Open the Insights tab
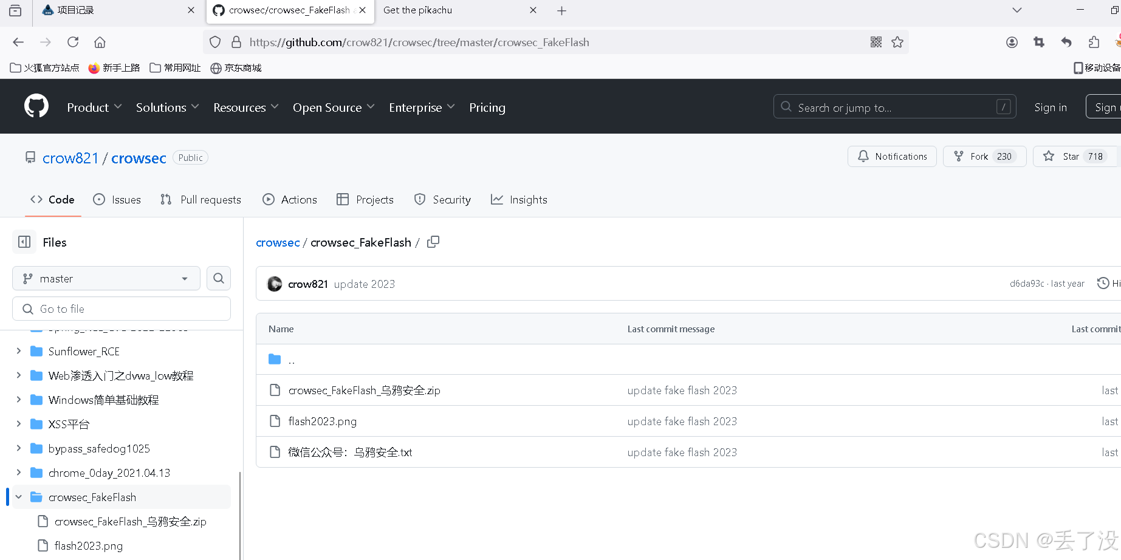1121x560 pixels. click(519, 199)
